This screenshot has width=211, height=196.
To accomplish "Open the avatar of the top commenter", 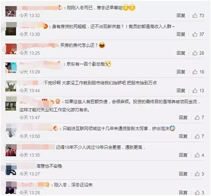I will coord(11,11).
